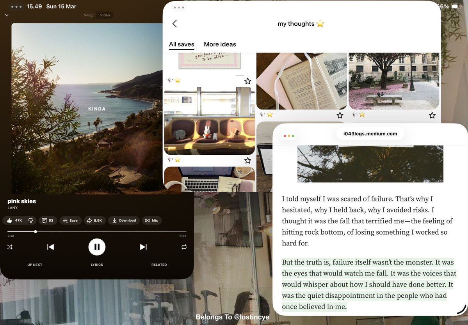The width and height of the screenshot is (468, 325).
Task: Star the handwritten note pin
Action: point(247,81)
